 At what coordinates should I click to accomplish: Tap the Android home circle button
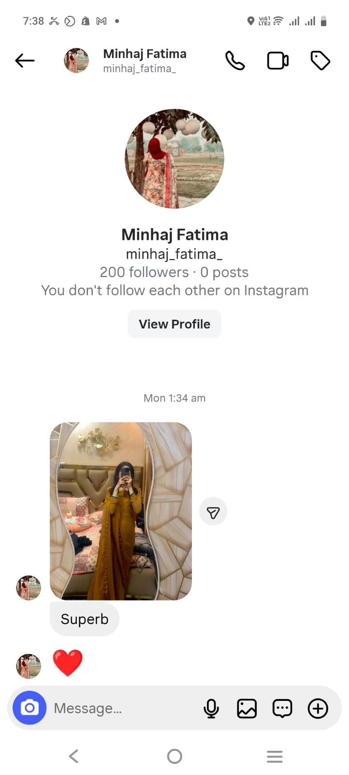coord(174,756)
